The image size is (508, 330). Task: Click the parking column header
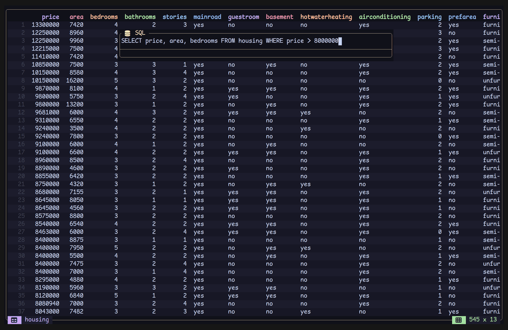pos(429,17)
